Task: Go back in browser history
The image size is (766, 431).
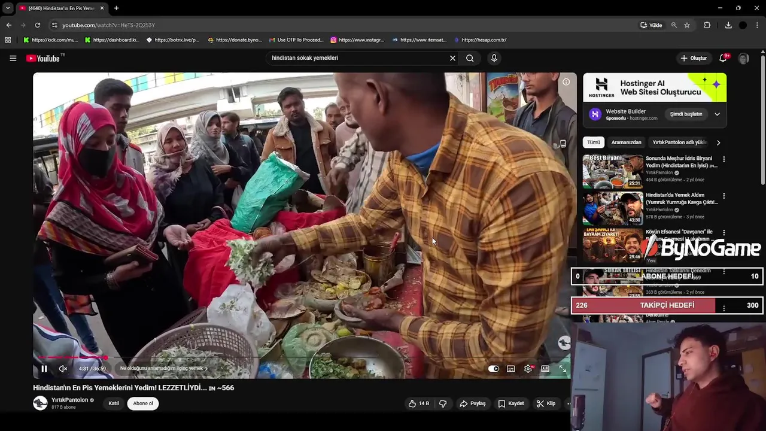Action: click(x=9, y=25)
